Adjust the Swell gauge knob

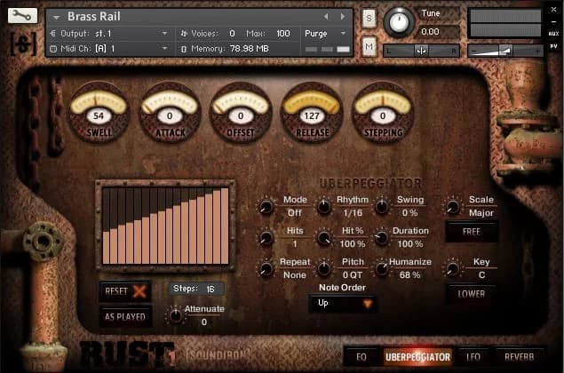99,114
